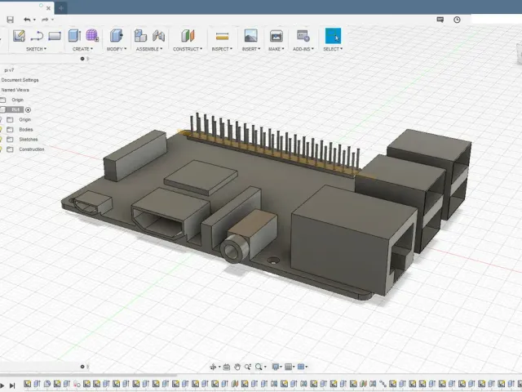
Task: Click the Redo arrow
Action: coord(45,20)
